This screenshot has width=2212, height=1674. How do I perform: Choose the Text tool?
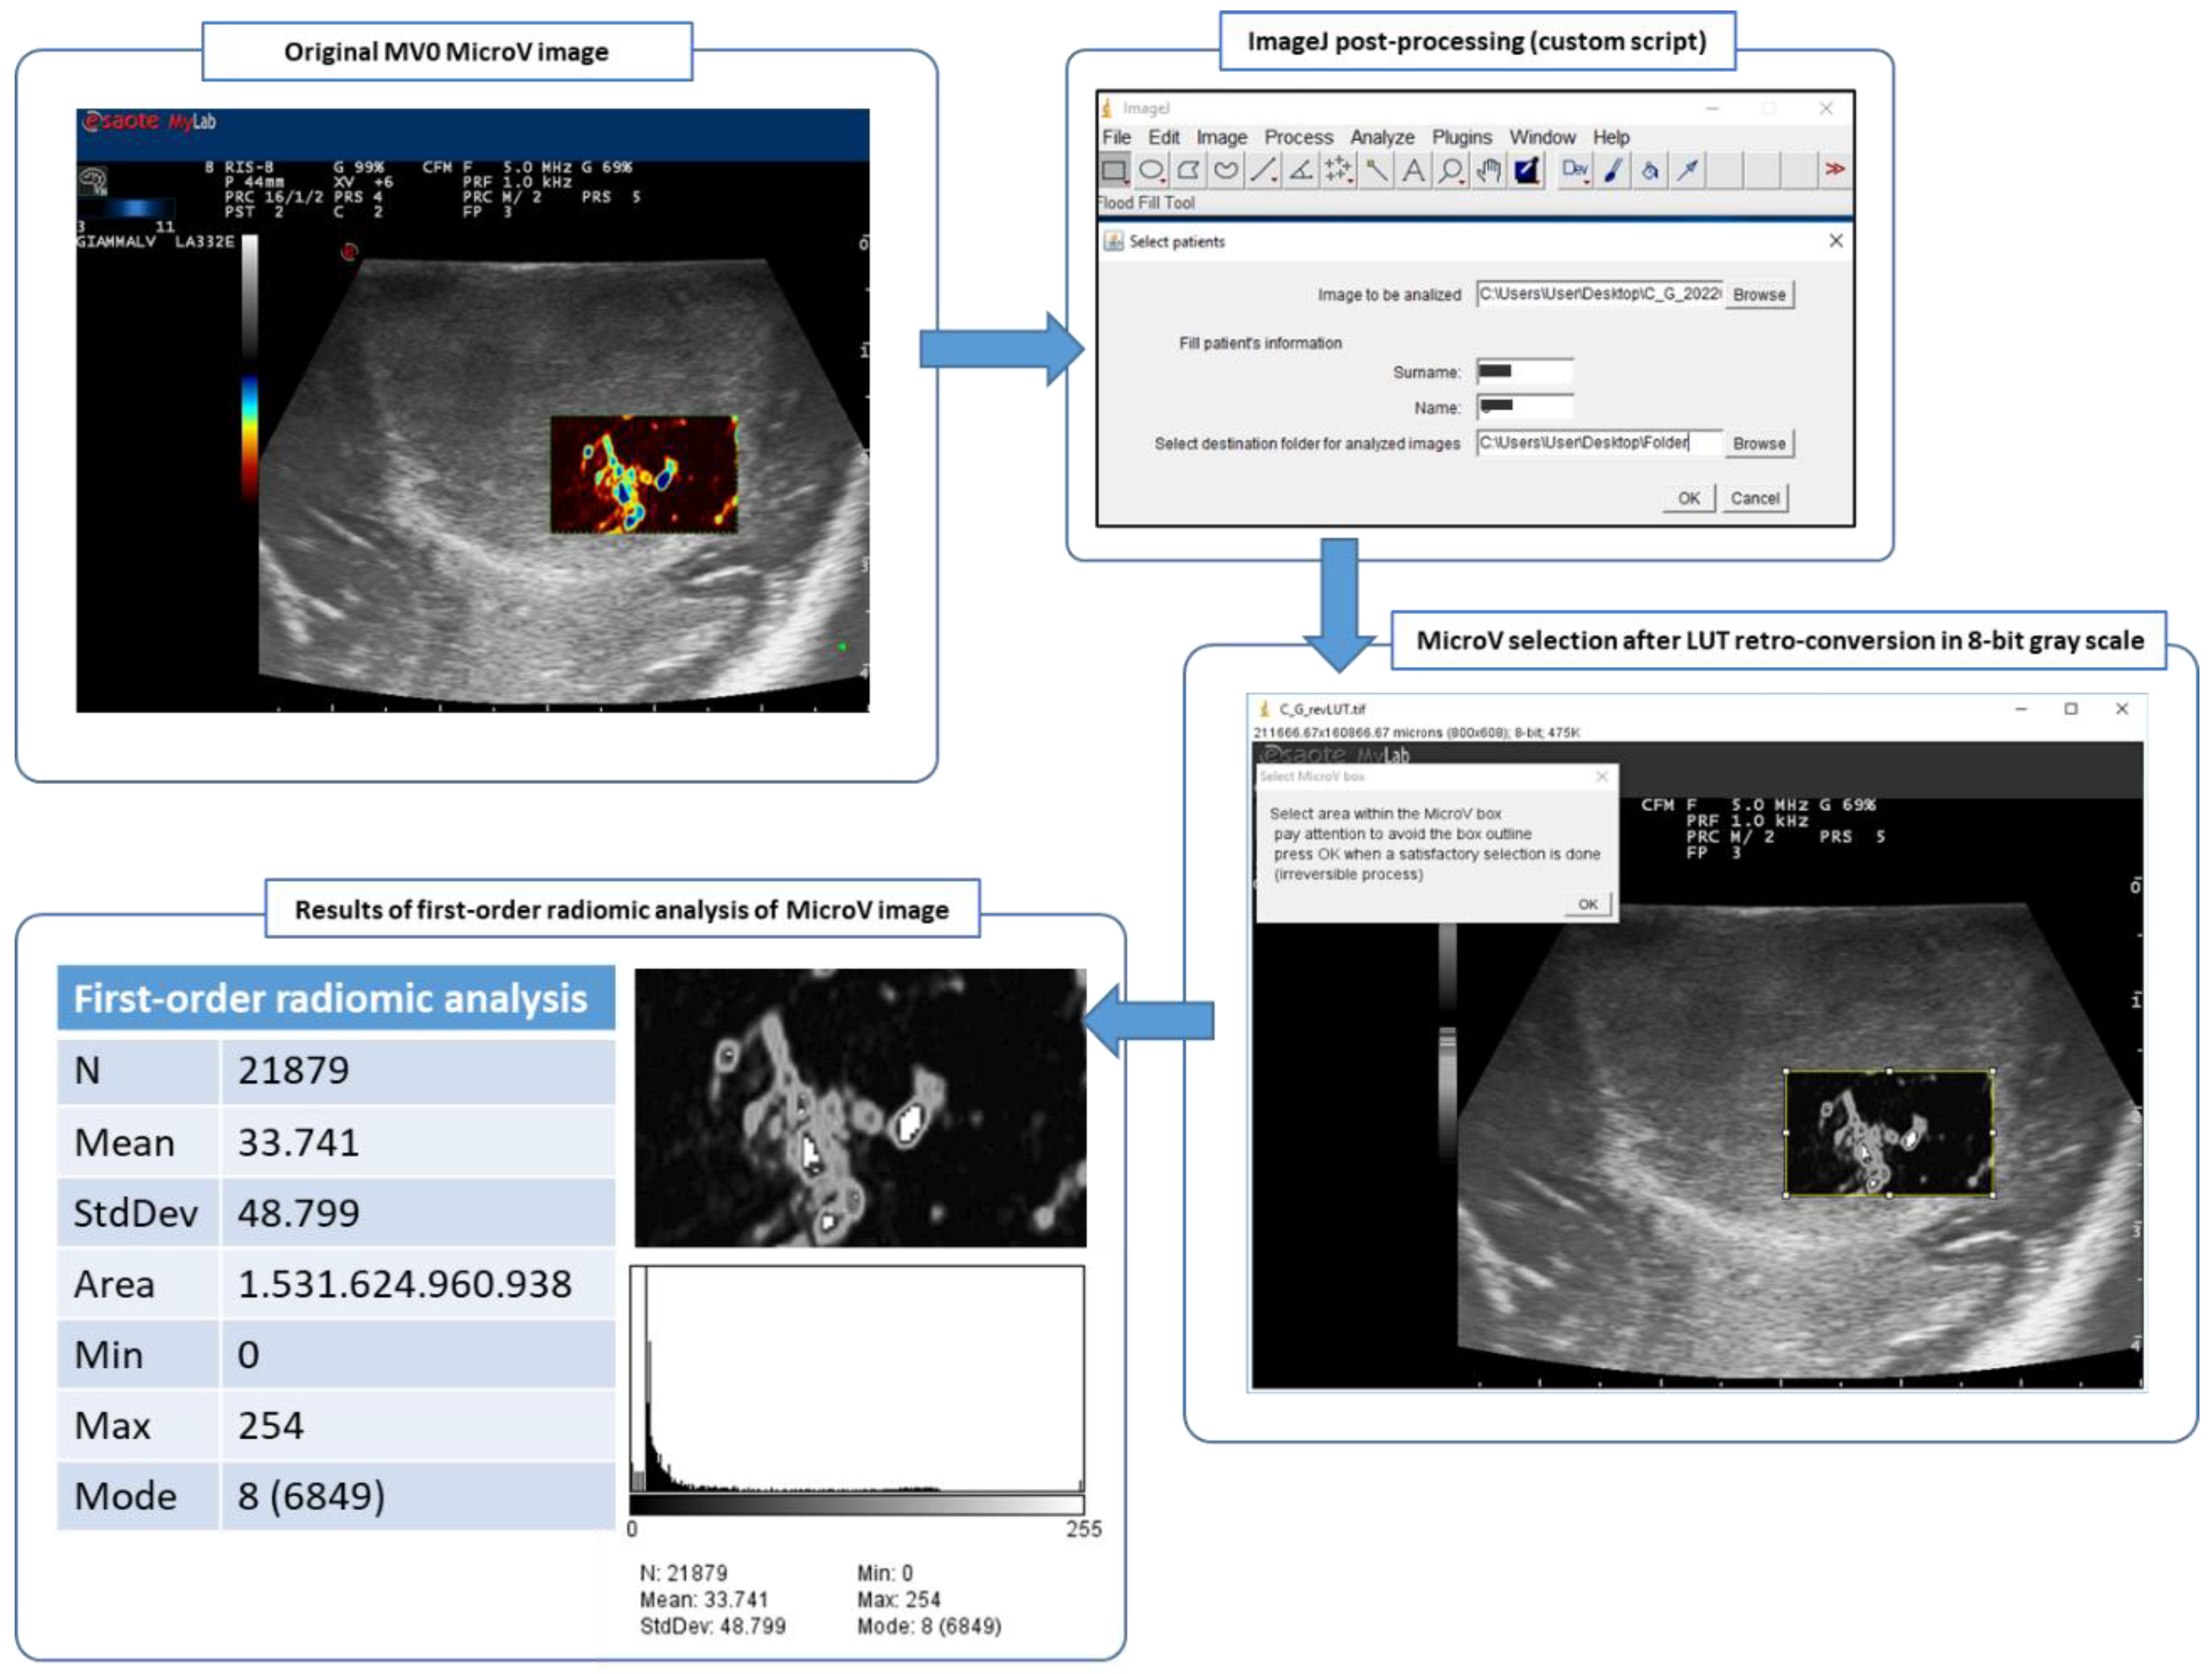1413,171
